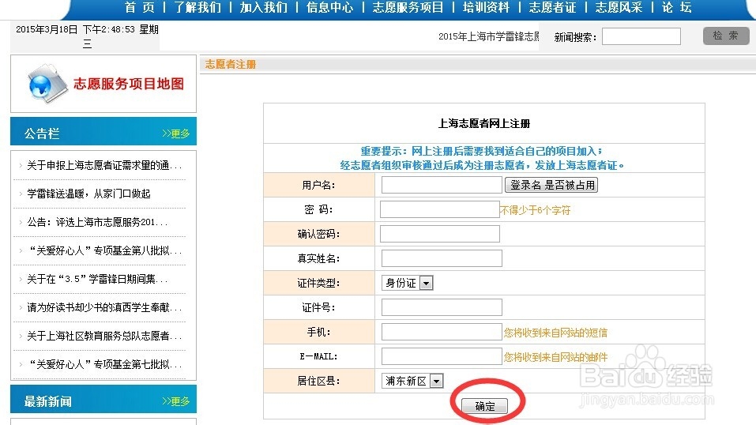756x425 pixels.
Task: Click the 确认密码 input field
Action: tap(440, 234)
